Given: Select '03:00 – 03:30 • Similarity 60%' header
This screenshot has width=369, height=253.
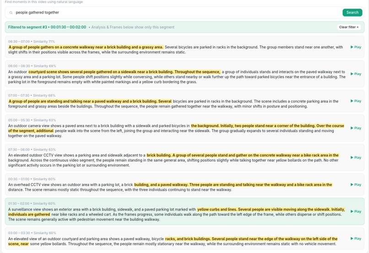Looking at the screenshot, I should click(32, 233).
